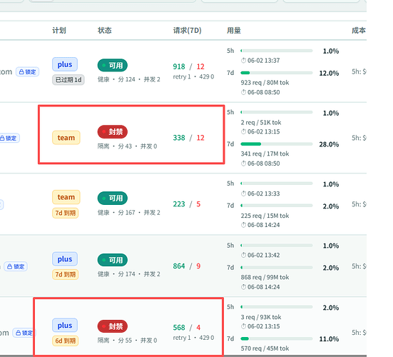Click the 338 / 12 request count

[x=189, y=138]
